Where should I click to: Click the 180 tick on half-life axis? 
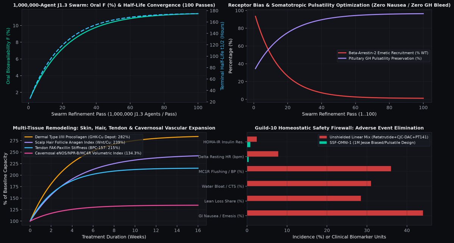[x=214, y=11]
